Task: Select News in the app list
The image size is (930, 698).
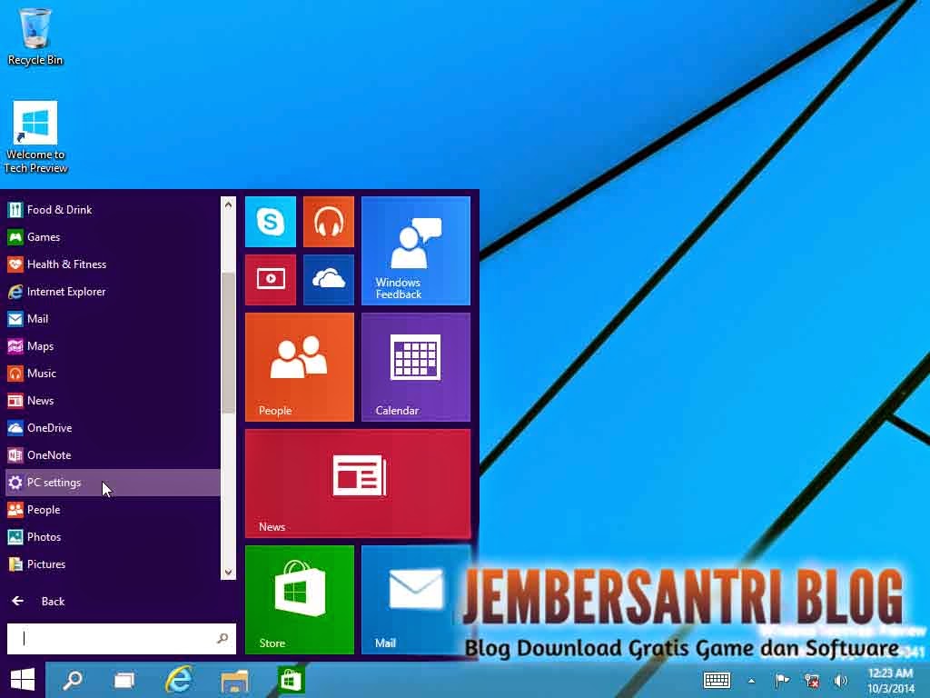Action: [113, 401]
